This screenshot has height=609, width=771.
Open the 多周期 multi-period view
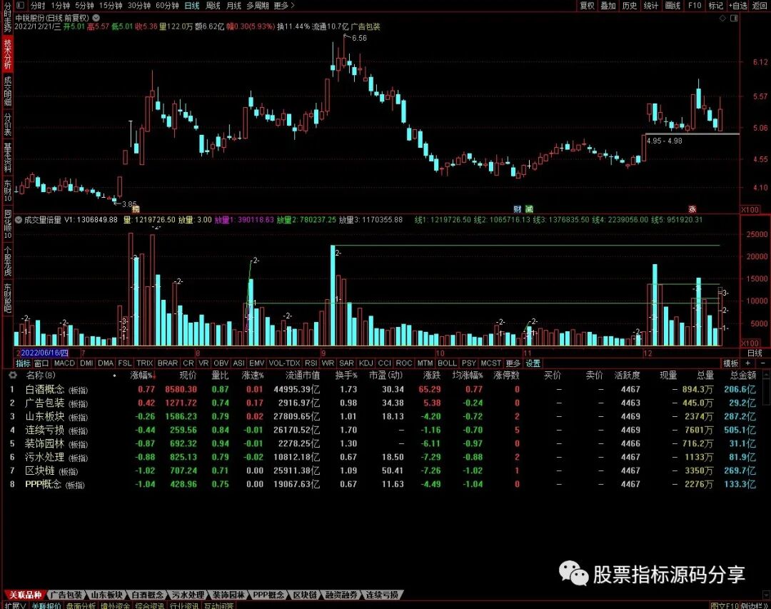pos(258,6)
